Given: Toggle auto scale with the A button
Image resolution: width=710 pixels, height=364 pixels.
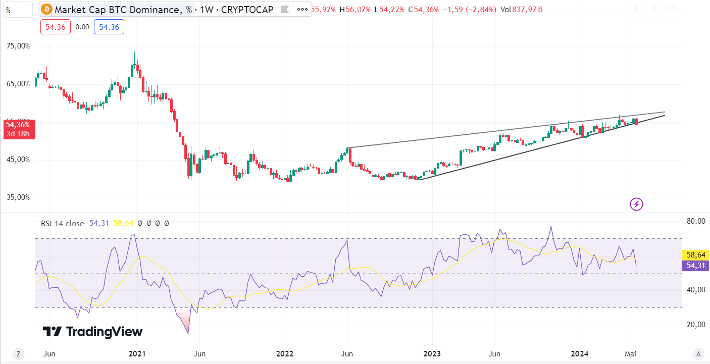Looking at the screenshot, I should 698,353.
